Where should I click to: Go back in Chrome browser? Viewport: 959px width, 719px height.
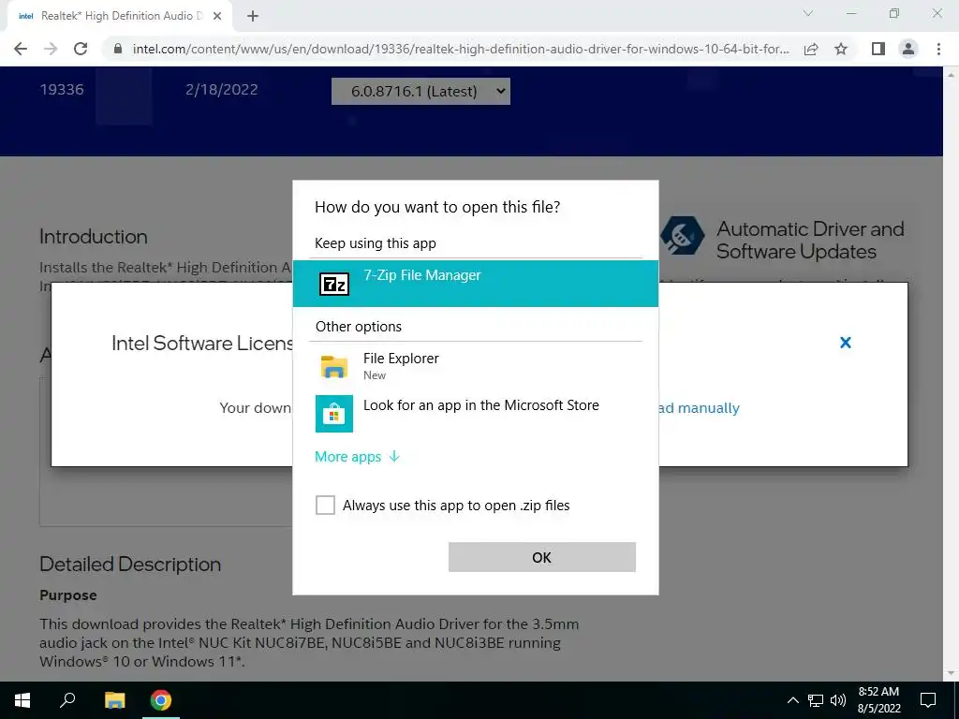point(21,49)
